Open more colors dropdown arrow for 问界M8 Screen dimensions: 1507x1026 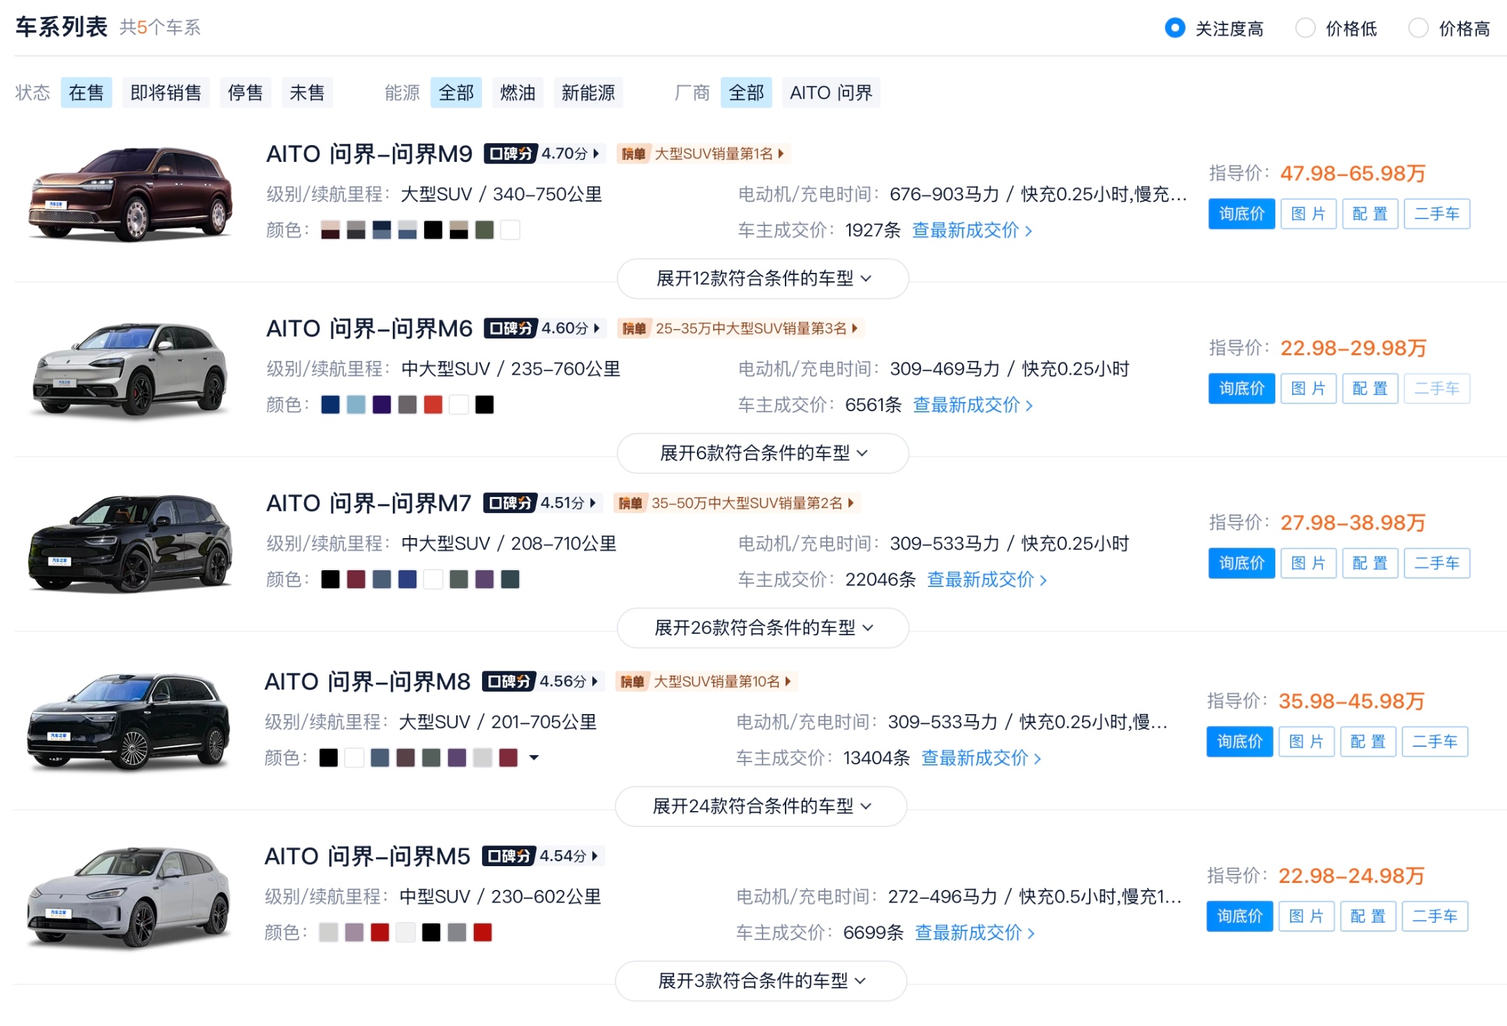pyautogui.click(x=534, y=757)
